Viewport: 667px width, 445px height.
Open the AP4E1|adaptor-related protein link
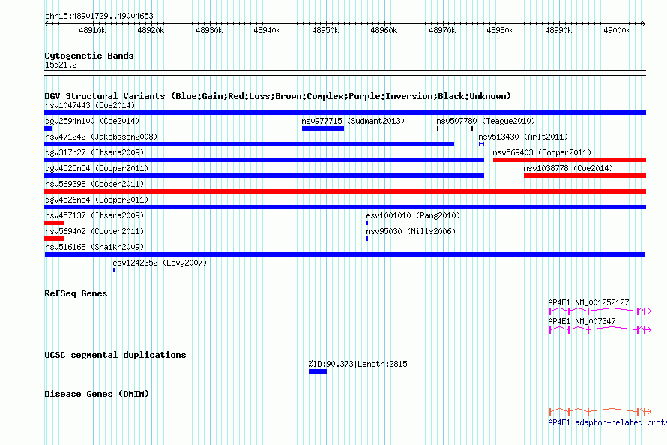coord(608,422)
